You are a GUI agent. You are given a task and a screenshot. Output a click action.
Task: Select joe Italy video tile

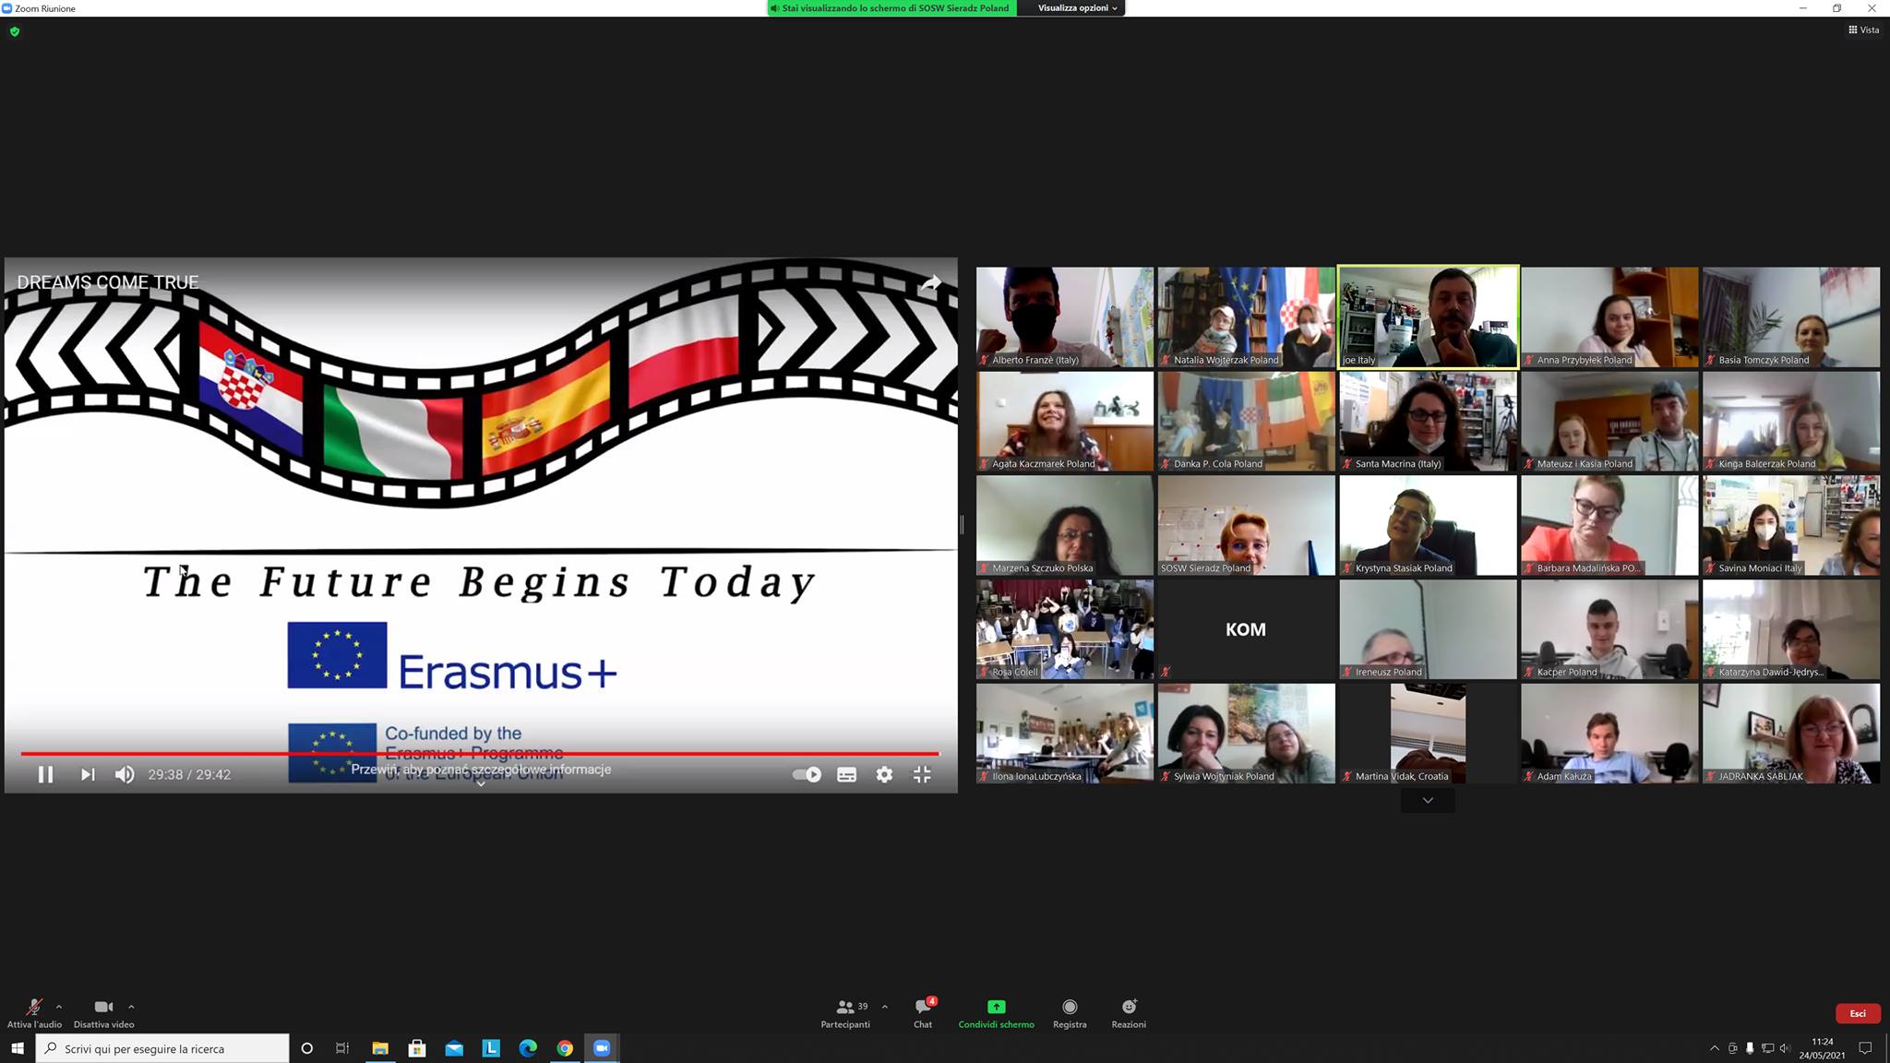[x=1428, y=317]
